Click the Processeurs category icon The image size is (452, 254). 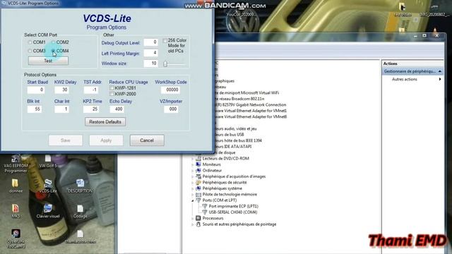tap(198, 218)
